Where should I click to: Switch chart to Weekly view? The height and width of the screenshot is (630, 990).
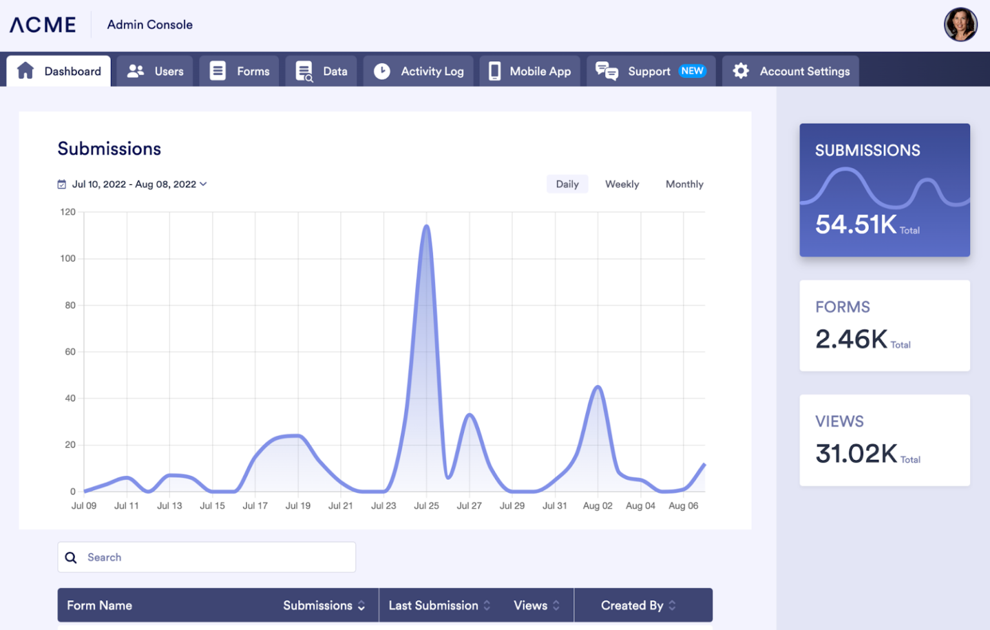point(621,184)
